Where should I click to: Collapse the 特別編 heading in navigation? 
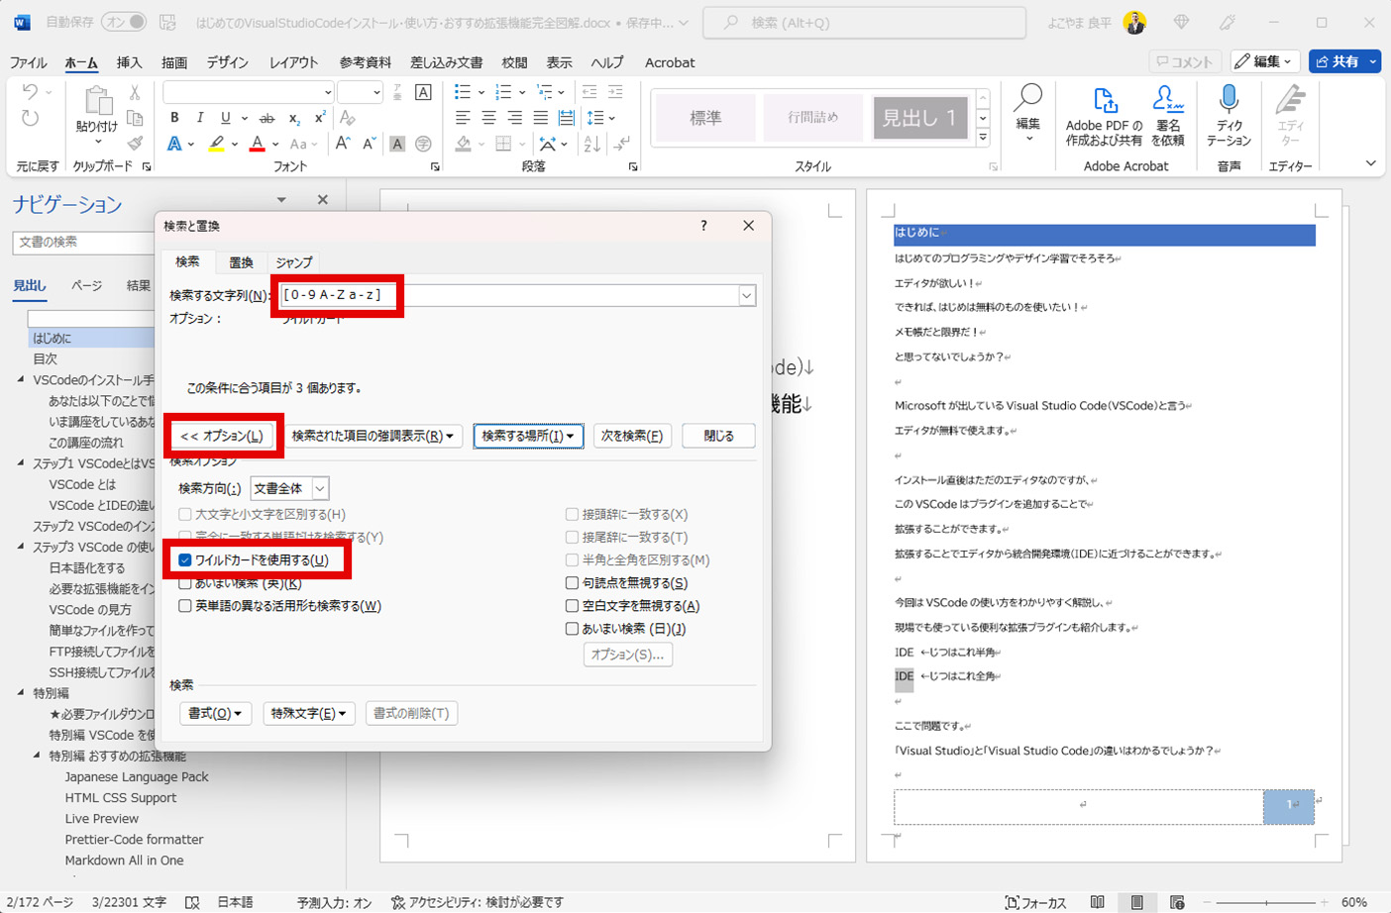21,693
